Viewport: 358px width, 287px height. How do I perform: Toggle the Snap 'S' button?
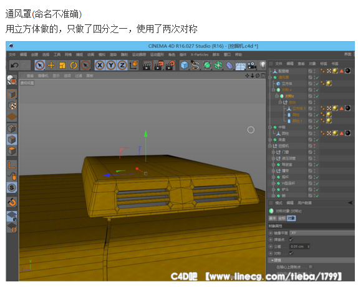point(12,188)
